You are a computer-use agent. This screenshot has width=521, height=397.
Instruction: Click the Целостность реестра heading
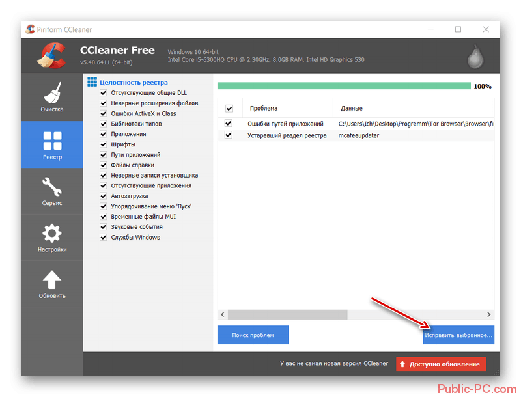(134, 82)
